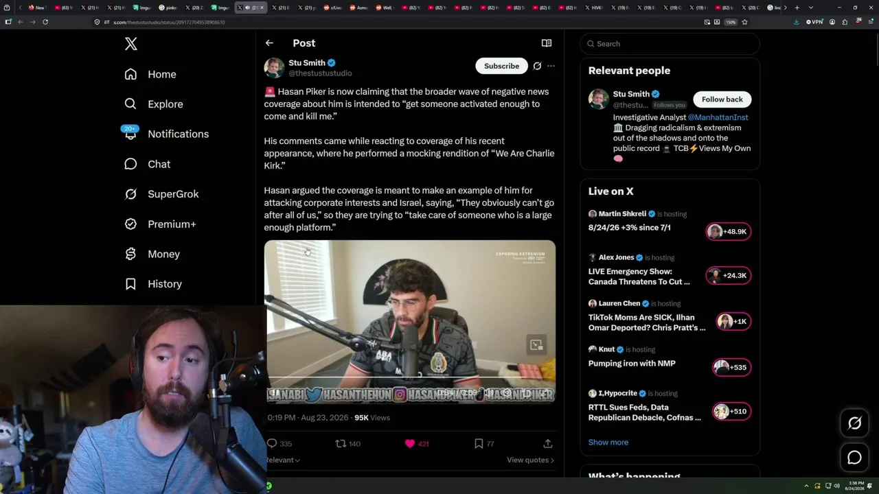The height and width of the screenshot is (494, 879).
Task: Open the browser extensions icon
Action: pyautogui.click(x=845, y=22)
